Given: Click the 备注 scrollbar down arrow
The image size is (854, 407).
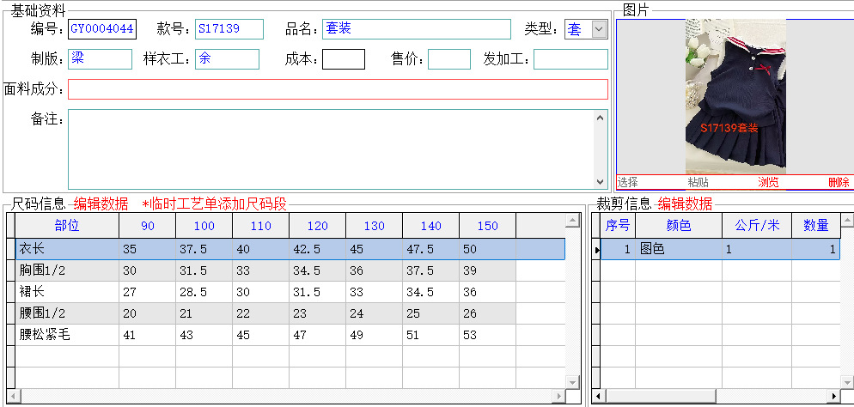Looking at the screenshot, I should pos(601,182).
